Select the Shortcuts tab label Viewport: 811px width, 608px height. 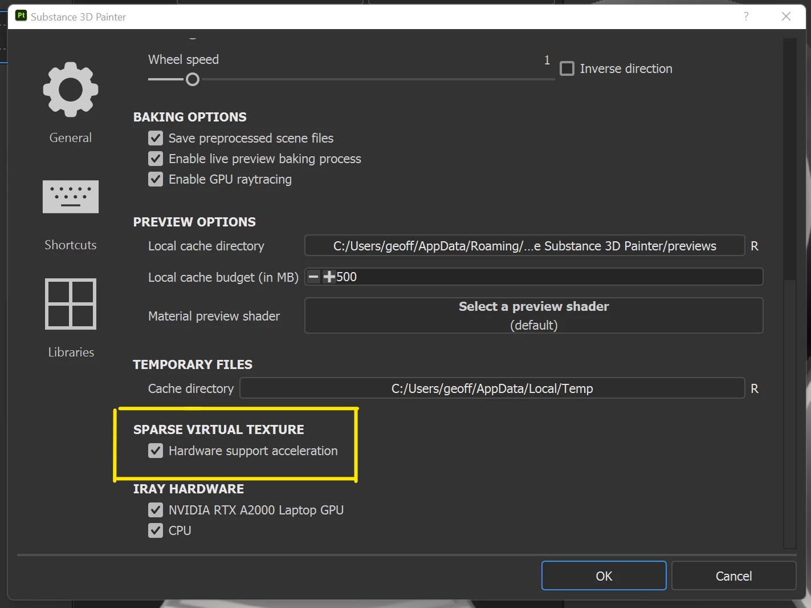pos(71,245)
